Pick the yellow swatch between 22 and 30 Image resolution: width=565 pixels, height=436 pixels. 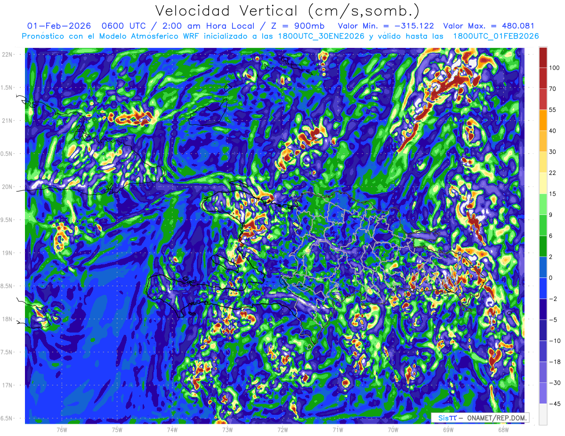coord(543,162)
